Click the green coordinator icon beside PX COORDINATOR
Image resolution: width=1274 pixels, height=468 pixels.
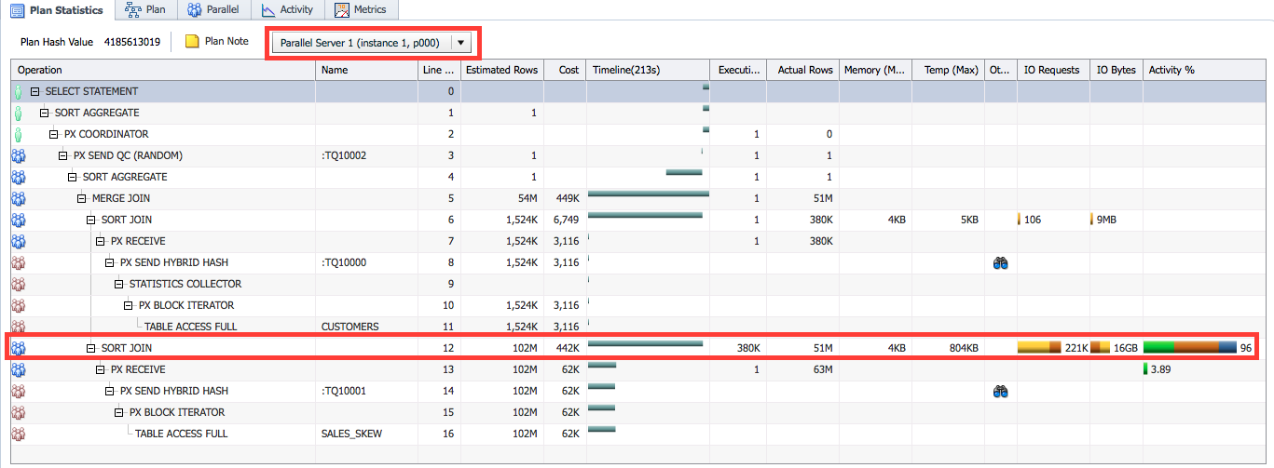(x=17, y=135)
